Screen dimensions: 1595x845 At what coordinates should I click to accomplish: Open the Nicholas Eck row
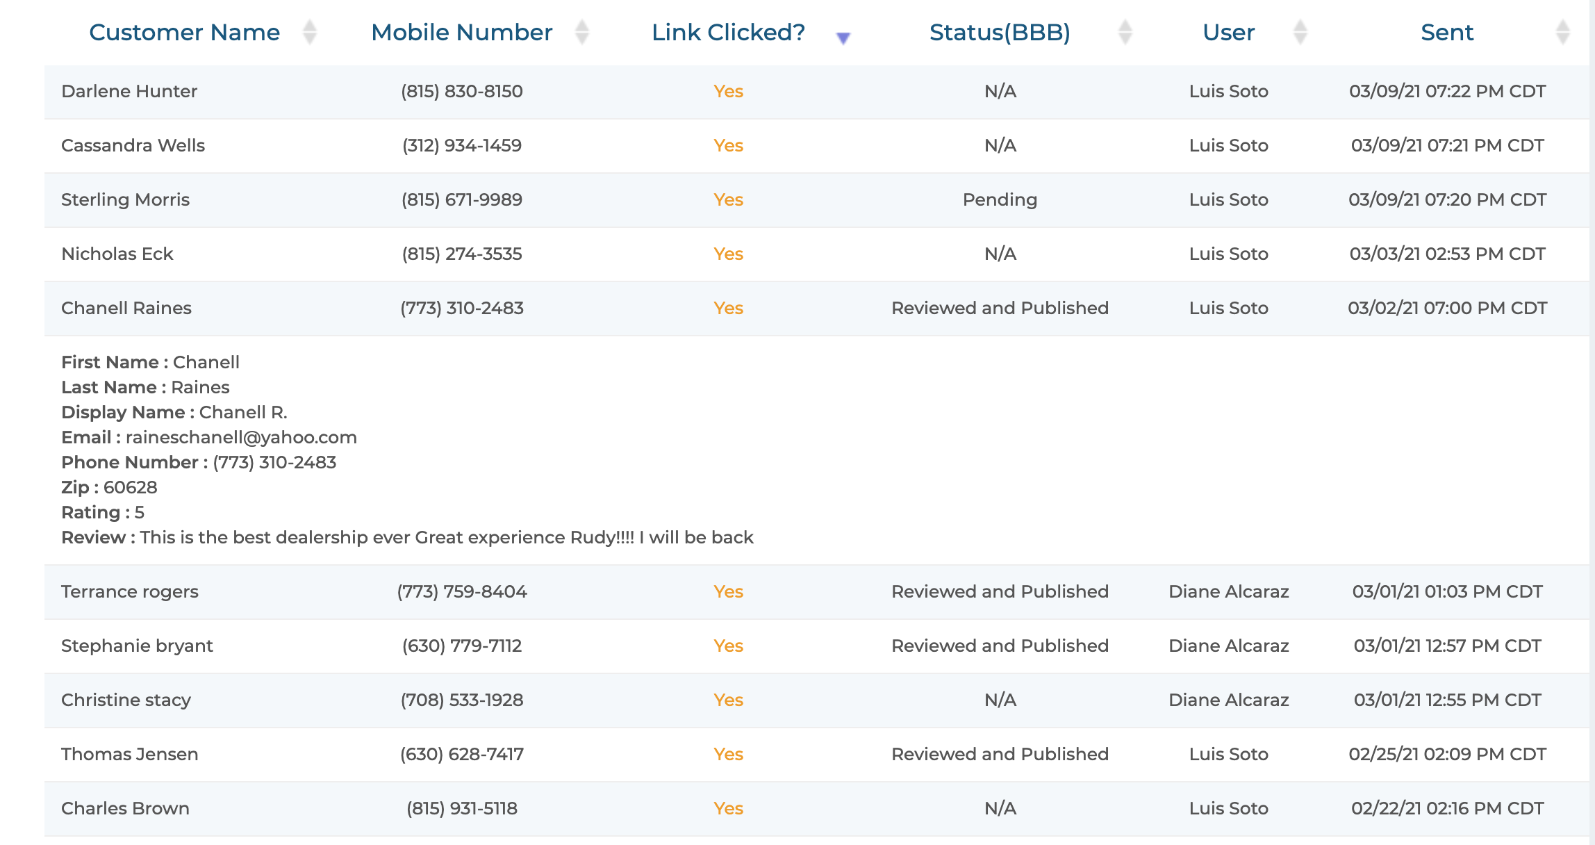pyautogui.click(x=117, y=254)
